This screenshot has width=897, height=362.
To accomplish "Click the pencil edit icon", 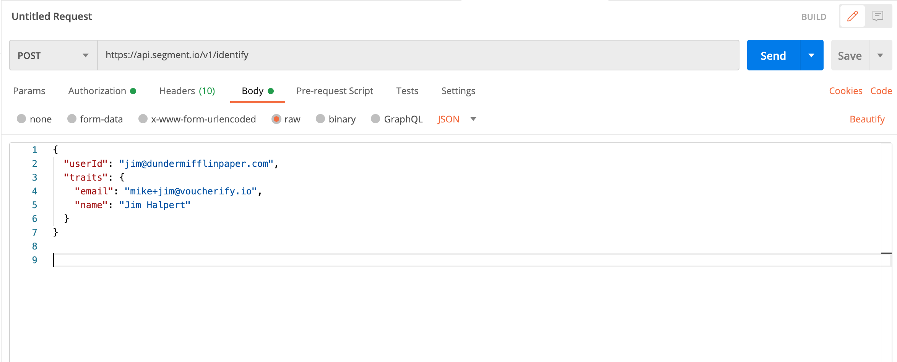I will click(852, 16).
